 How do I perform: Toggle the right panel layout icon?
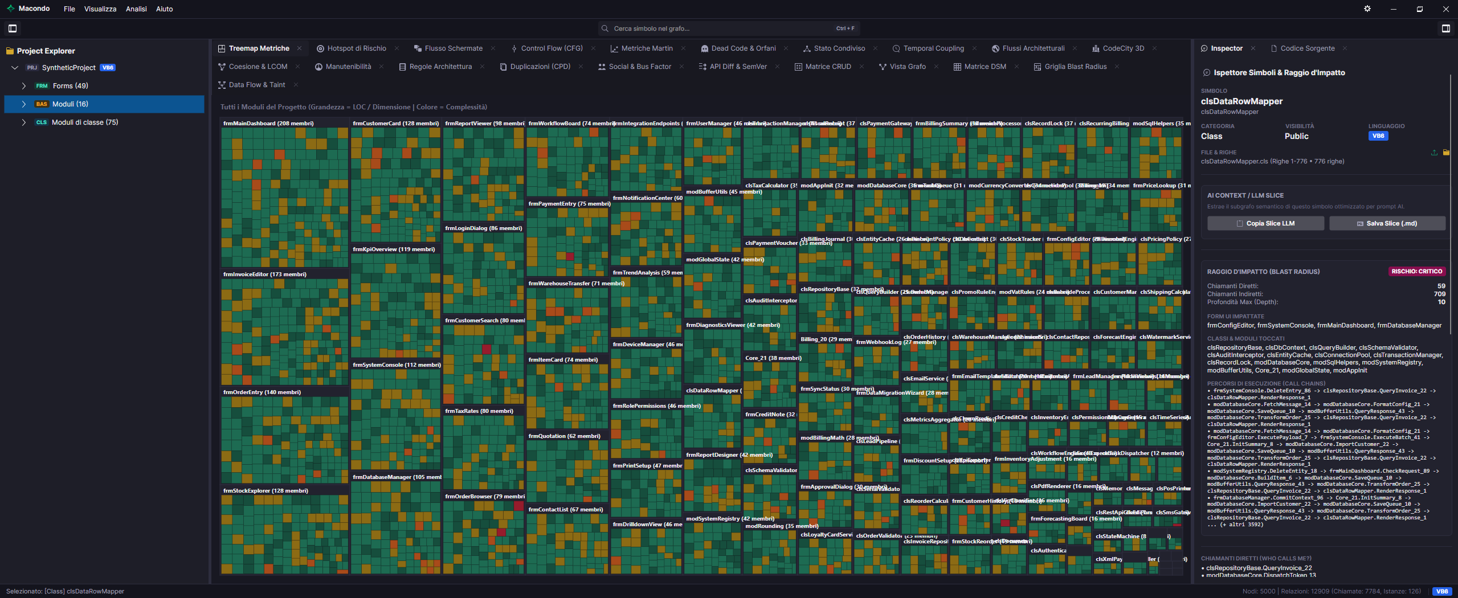tap(1445, 28)
